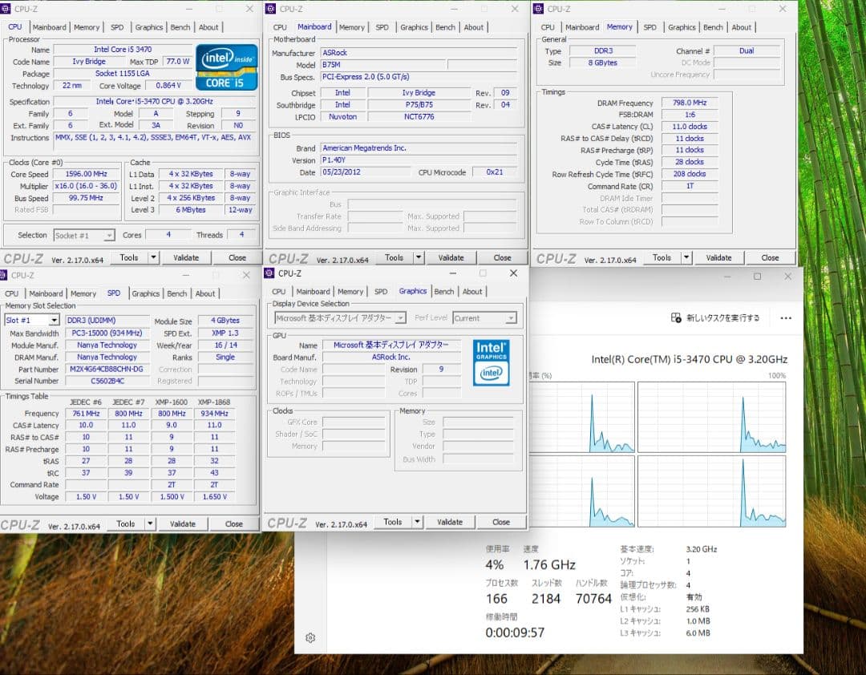Image resolution: width=866 pixels, height=675 pixels.
Task: Click the CPU-Z icon in Memory window title bar
Action: tap(538, 9)
